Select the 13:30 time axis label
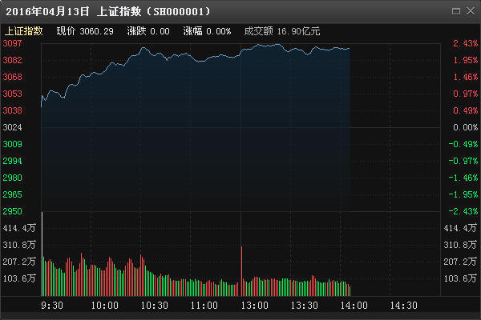Image resolution: width=481 pixels, height=320 pixels. [x=304, y=306]
